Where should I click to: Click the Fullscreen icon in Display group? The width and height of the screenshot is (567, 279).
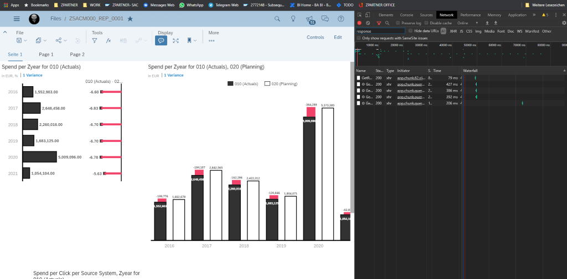(x=176, y=41)
